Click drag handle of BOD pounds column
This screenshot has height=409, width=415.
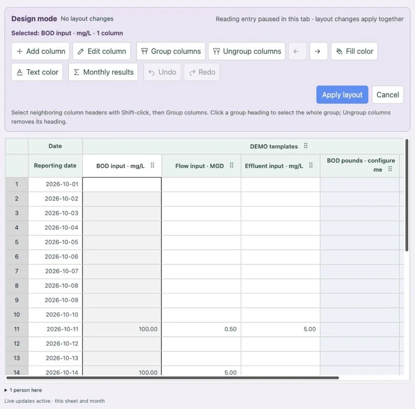(390, 169)
